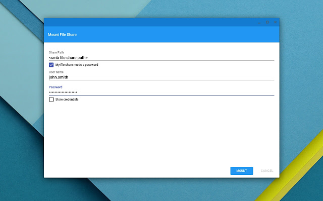Click the "User name" label
Screen dimensions: 323x201
(56, 72)
